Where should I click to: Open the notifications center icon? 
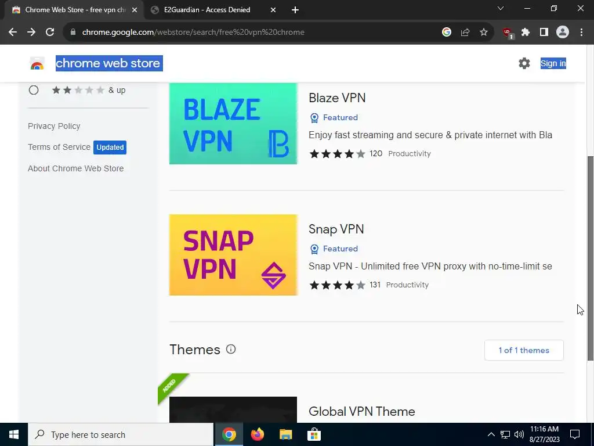[x=575, y=434]
